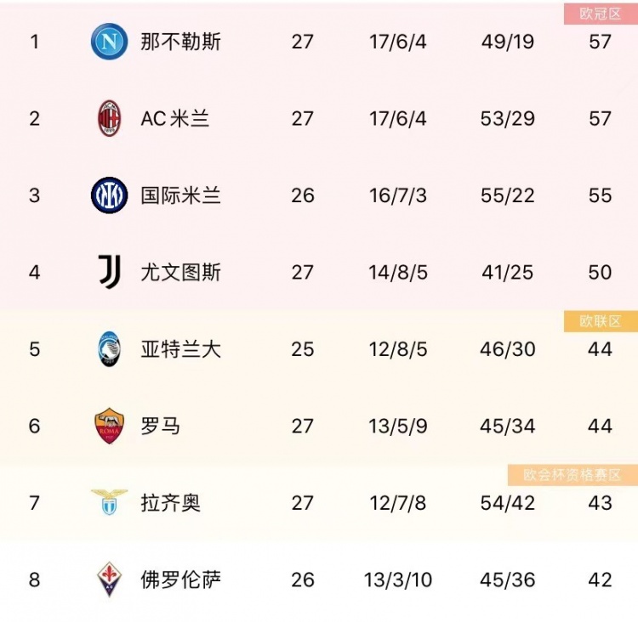Viewport: 638px width, 622px height.
Task: Click the Juventus logo
Action: click(x=109, y=272)
